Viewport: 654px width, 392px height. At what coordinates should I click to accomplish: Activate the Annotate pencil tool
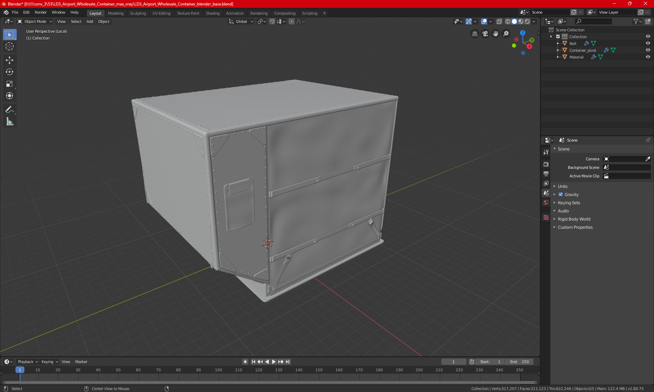[x=10, y=110]
